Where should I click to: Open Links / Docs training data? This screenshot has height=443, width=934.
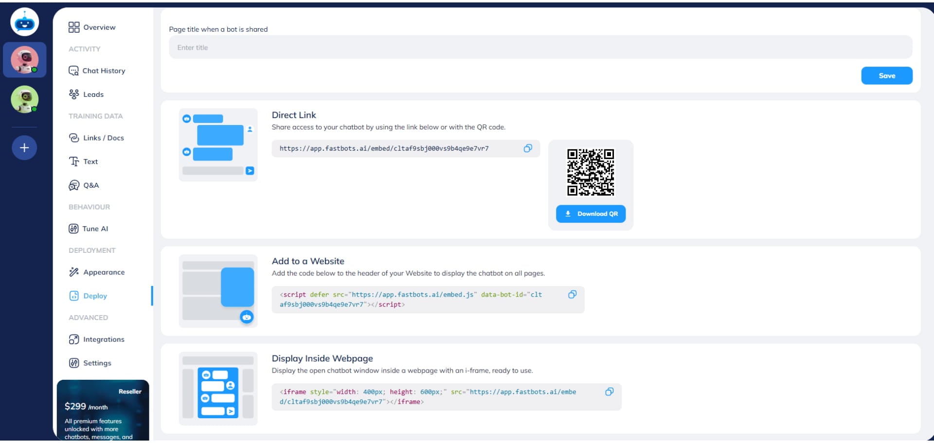(103, 138)
